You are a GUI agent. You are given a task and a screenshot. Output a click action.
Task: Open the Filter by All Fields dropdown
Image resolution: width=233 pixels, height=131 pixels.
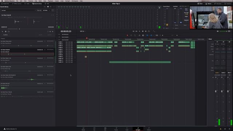pyautogui.click(x=47, y=11)
